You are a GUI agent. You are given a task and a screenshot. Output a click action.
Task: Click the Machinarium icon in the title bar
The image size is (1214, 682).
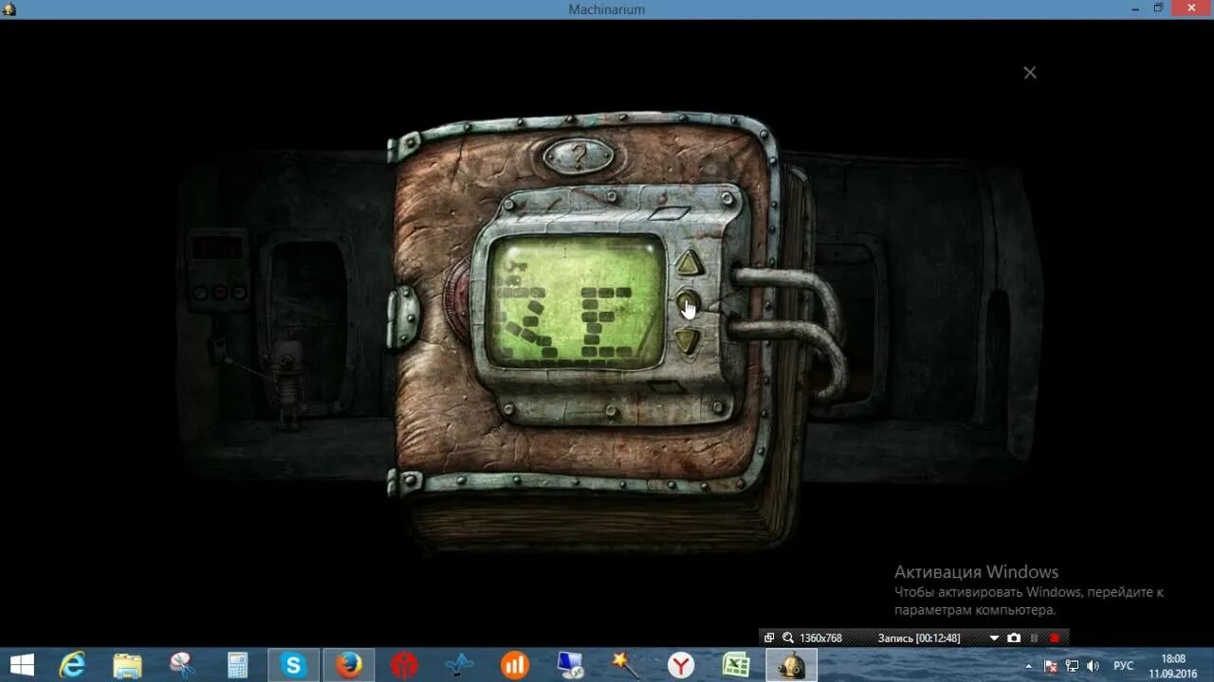9,9
